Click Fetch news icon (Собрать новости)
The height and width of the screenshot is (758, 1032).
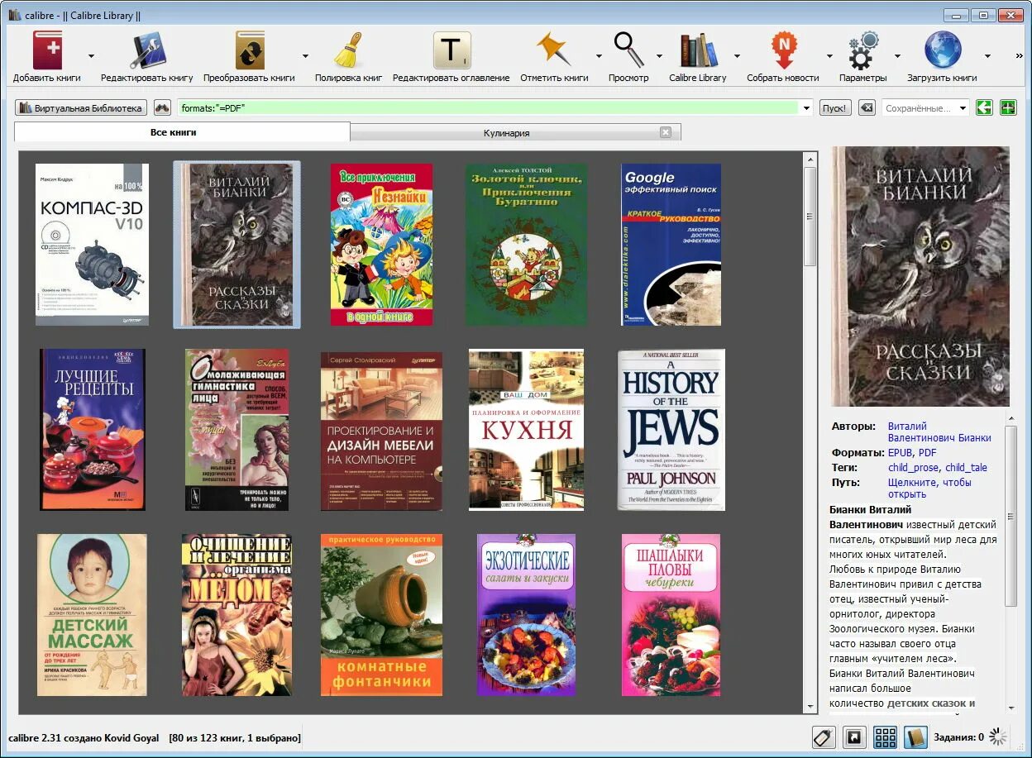(783, 51)
